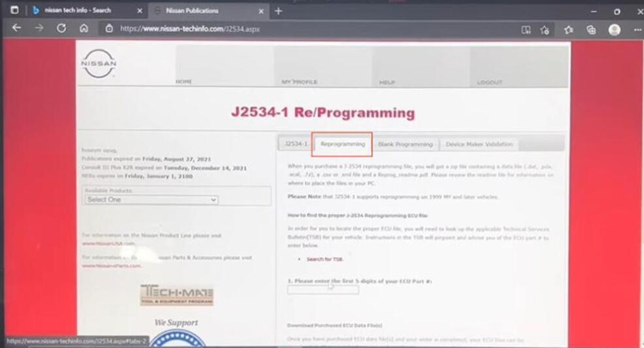Screen dimensions: 644x348
Task: Select the Device Maker Validation tab
Action: pyautogui.click(x=479, y=144)
